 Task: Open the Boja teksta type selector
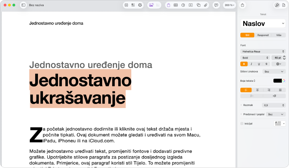(x=248, y=81)
